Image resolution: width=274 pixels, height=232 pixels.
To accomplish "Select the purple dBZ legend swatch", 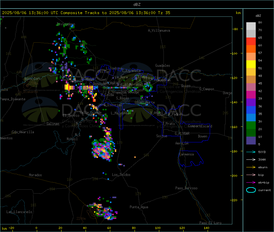I will click(x=251, y=102).
